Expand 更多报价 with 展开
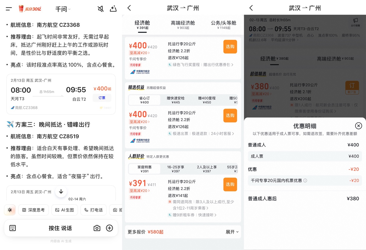This screenshot has height=250, width=366. point(232,232)
